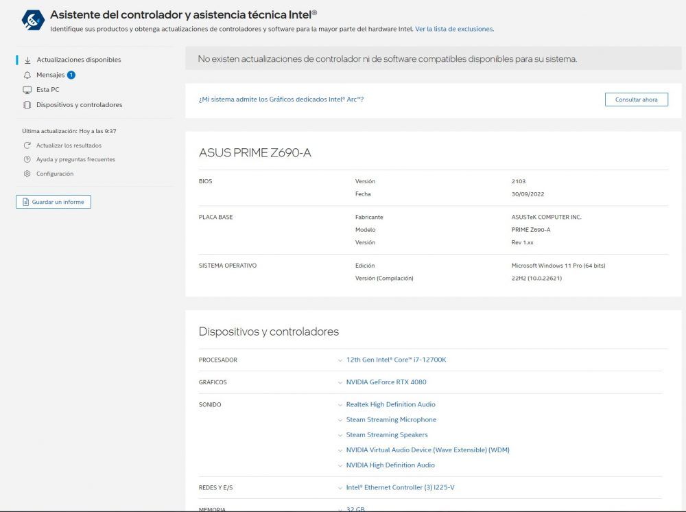Click the Asistente del controlador page title

tap(183, 14)
